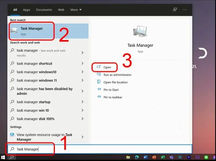
Task: Expand the 'task manager windows 11' suggestion arrow
Action: click(x=82, y=80)
